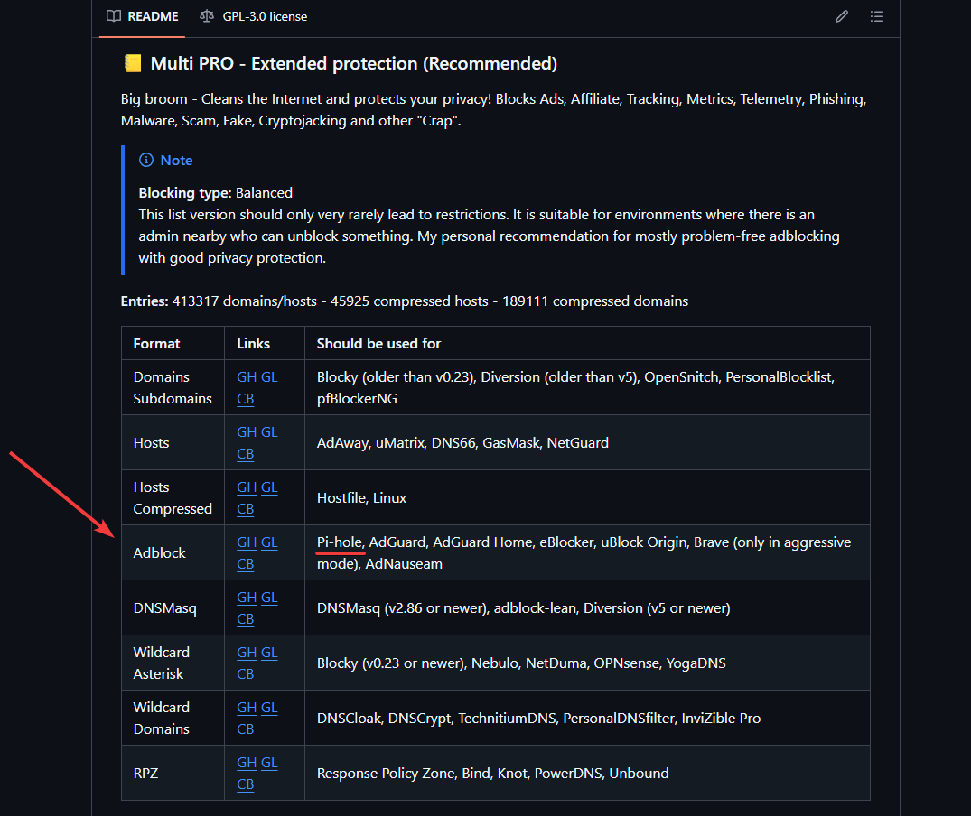
Task: Open GH link in RPZ row
Action: [247, 763]
